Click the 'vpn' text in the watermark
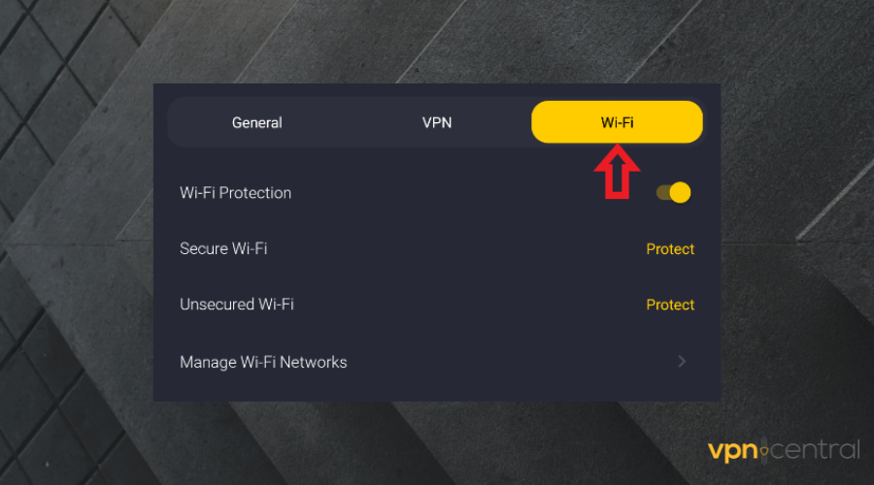This screenshot has width=874, height=485. tap(731, 451)
